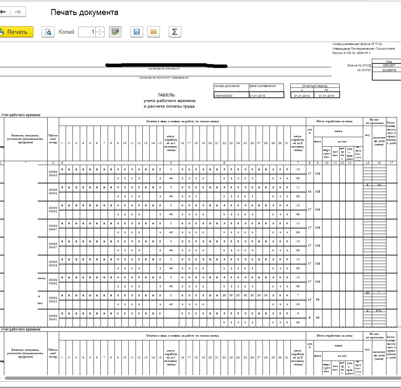The height and width of the screenshot is (388, 401).
Task: Select the personnel number cell ending 00035
Action: click(53, 174)
